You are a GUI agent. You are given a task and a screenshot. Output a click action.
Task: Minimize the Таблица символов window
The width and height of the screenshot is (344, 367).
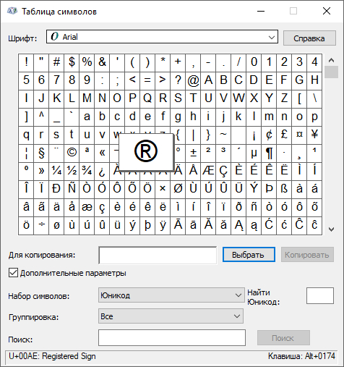[x=261, y=11]
